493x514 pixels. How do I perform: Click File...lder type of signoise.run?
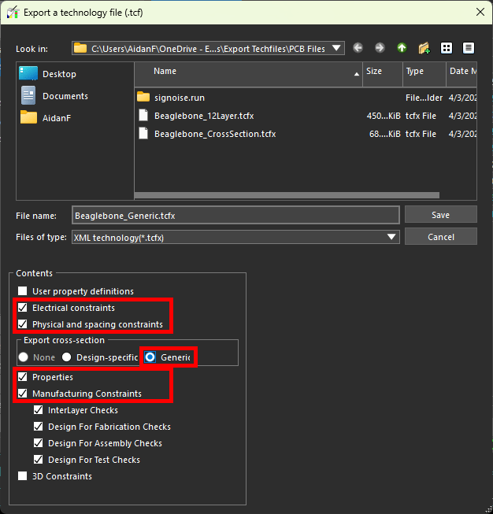pyautogui.click(x=424, y=98)
